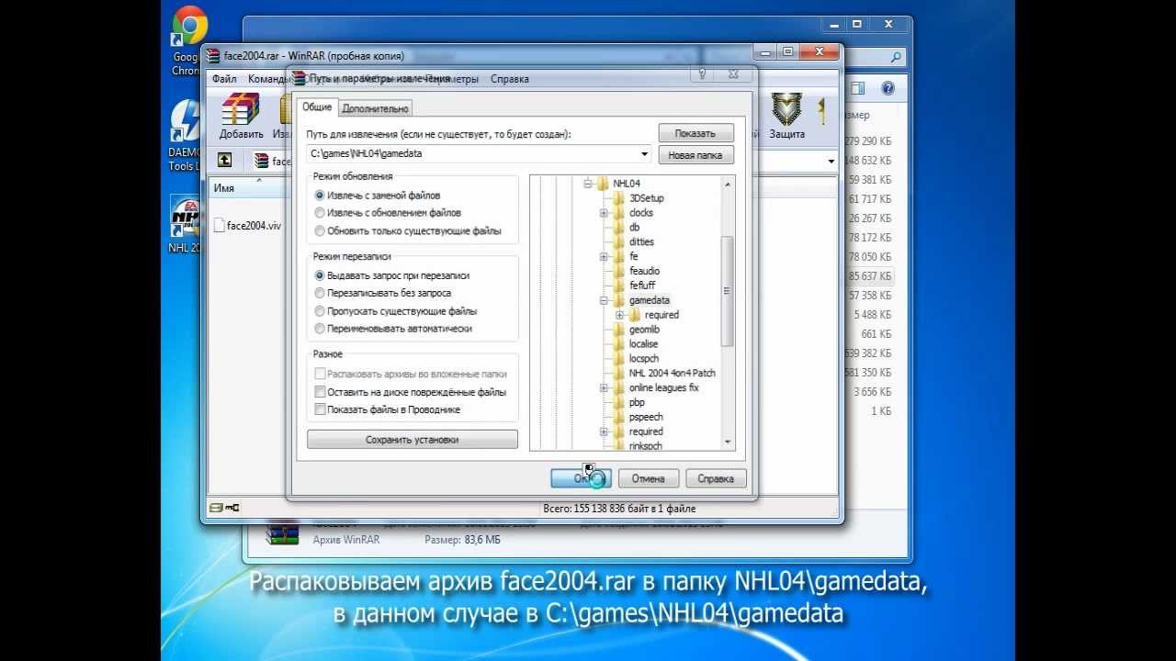Screen dimensions: 1176x661
Task: Expand the online leagues fix node
Action: [x=604, y=387]
